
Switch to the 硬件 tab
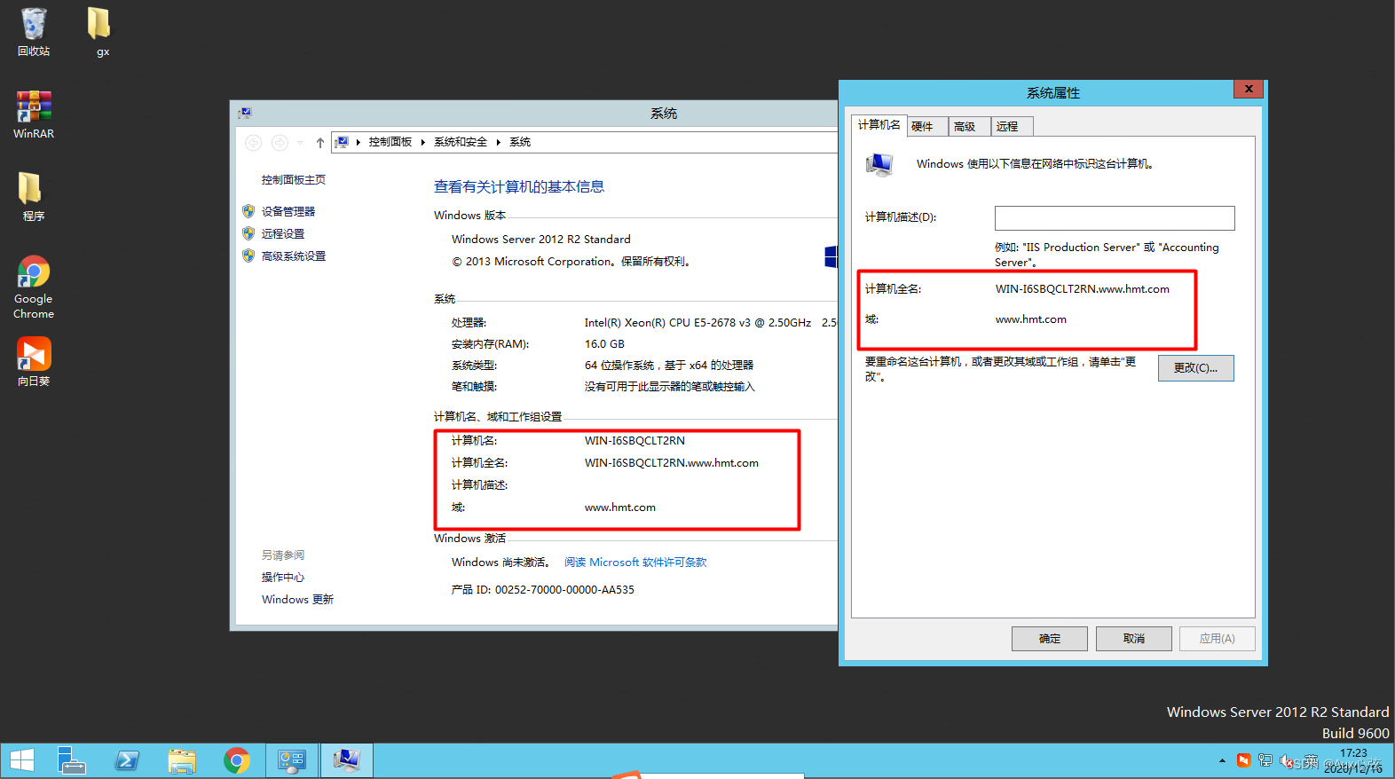[x=927, y=127]
